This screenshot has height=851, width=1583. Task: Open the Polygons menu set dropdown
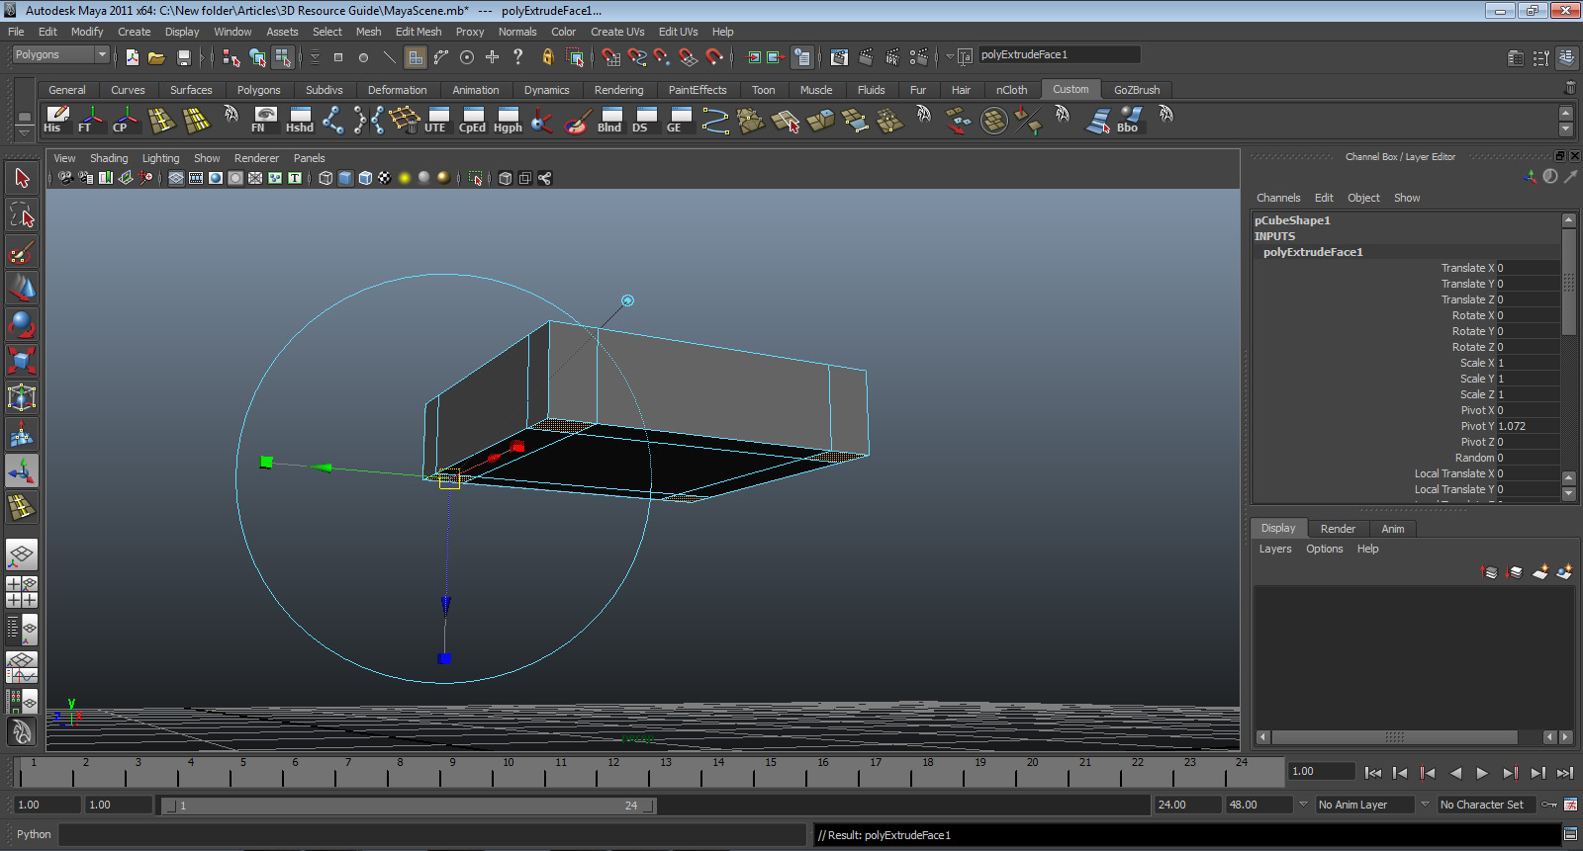(60, 55)
